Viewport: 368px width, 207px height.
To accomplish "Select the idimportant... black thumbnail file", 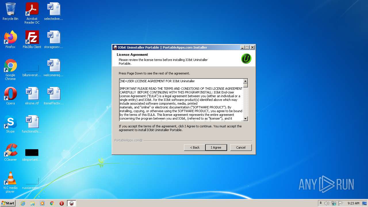I will [32, 152].
